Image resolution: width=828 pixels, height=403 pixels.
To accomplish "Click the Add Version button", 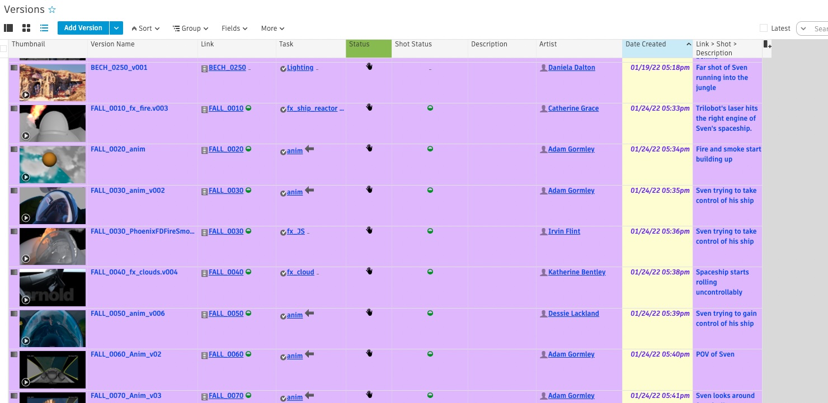I will (83, 28).
